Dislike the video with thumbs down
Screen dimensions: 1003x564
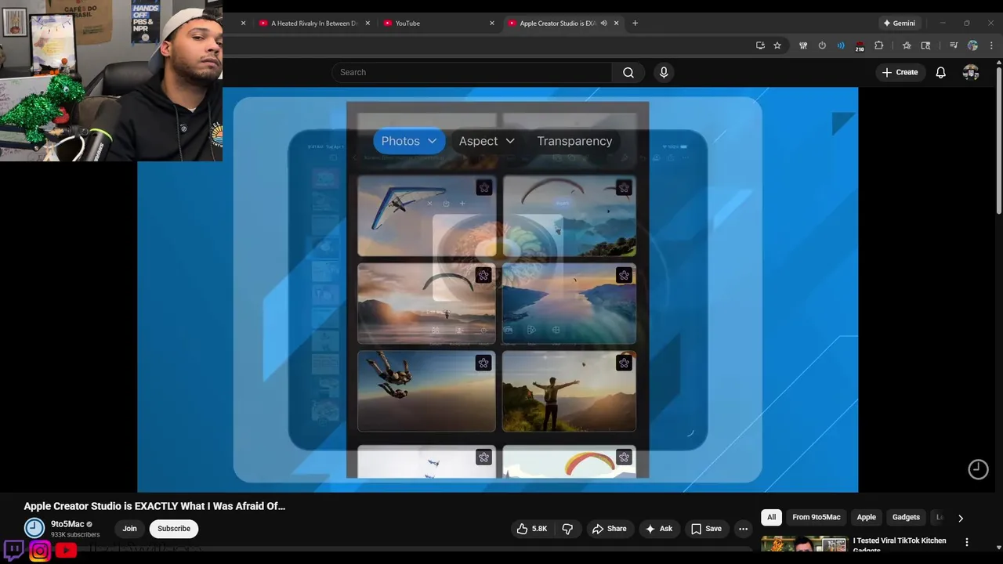point(567,529)
